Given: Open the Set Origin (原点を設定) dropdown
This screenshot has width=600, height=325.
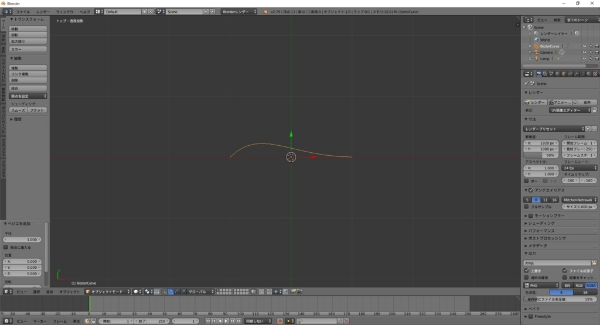Looking at the screenshot, I should coord(28,96).
